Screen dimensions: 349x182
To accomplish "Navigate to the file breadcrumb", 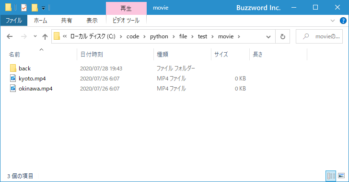I will (183, 36).
